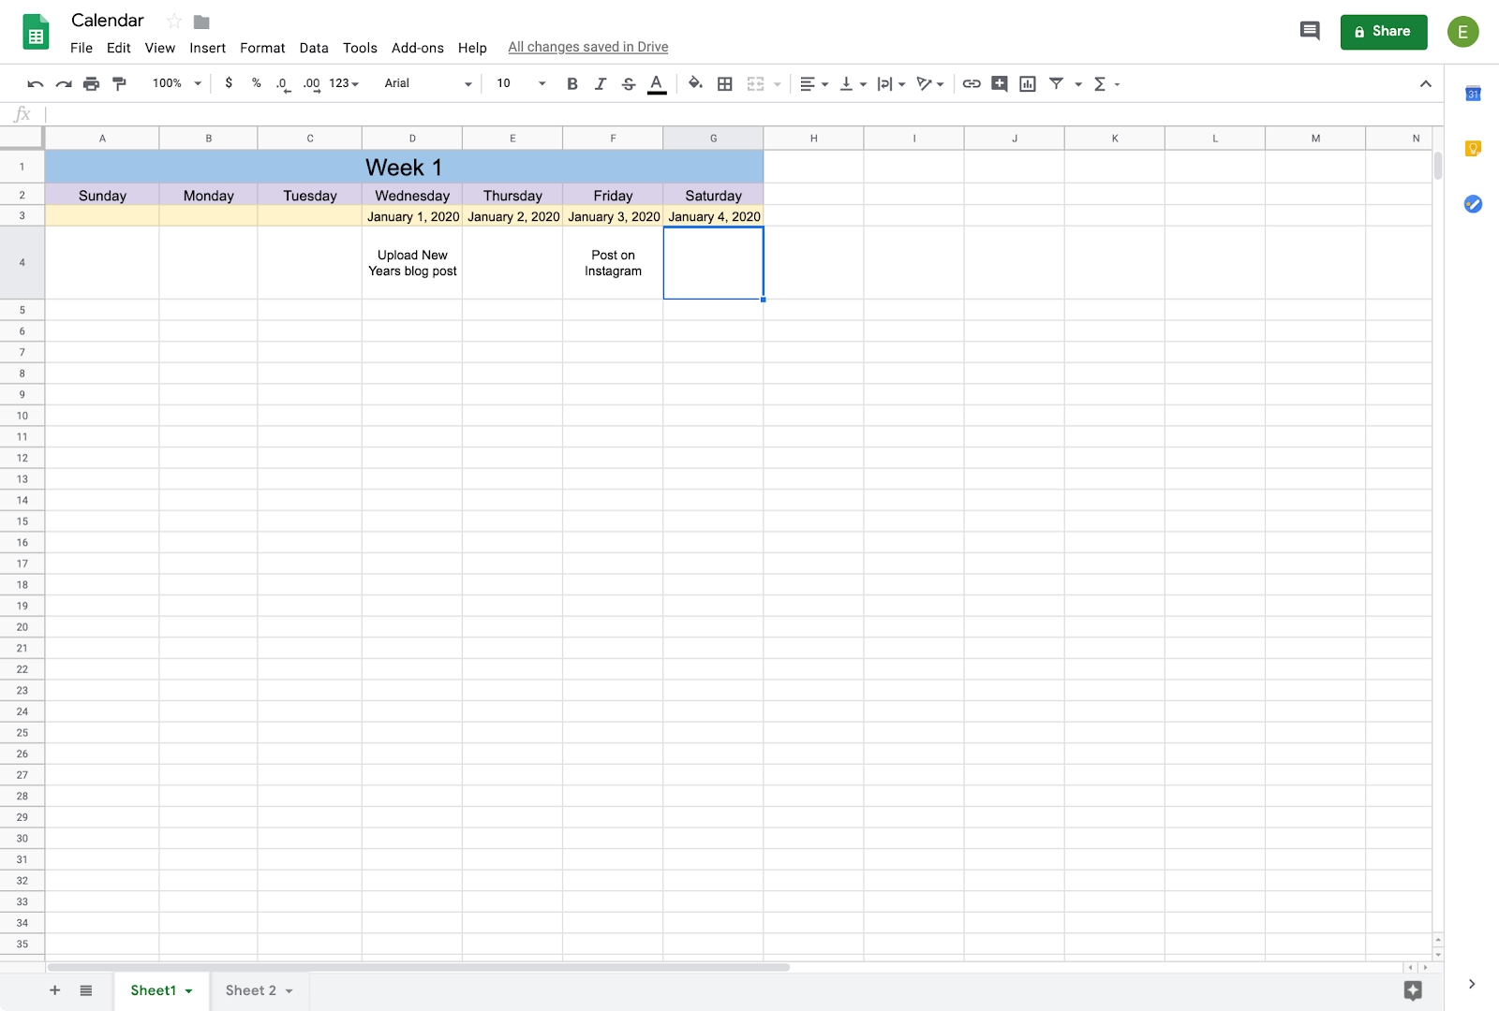This screenshot has height=1011, width=1499.
Task: Open more number formats 123 menu
Action: (x=344, y=83)
